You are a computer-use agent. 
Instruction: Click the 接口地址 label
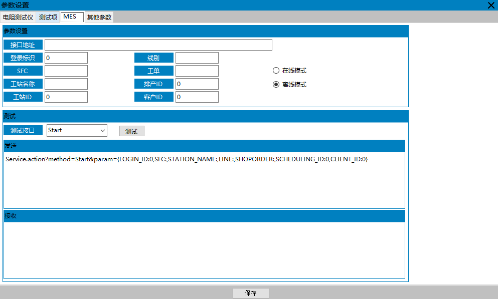[23, 45]
